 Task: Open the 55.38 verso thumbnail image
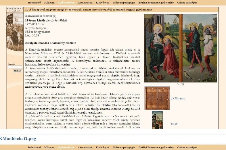click(157, 98)
